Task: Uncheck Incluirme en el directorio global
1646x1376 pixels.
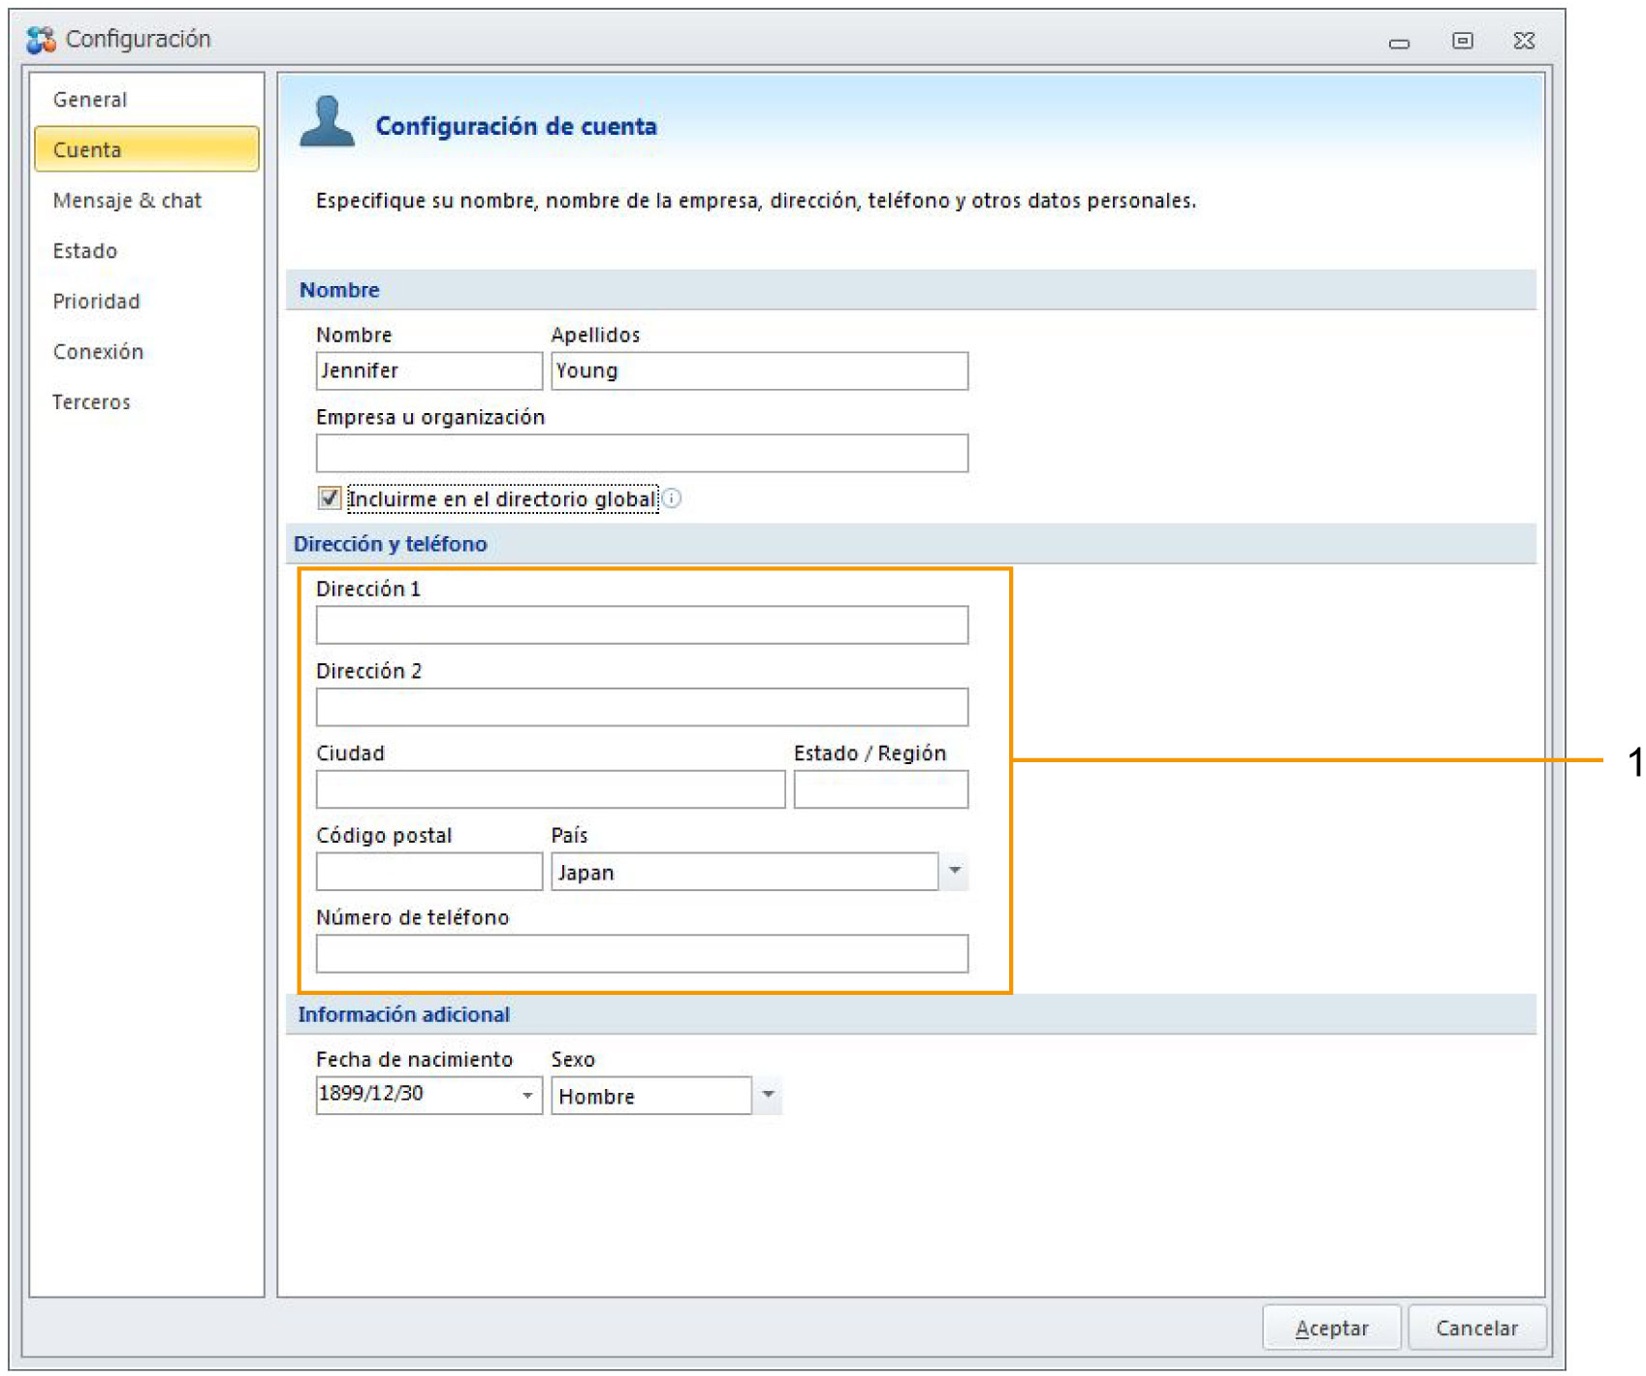Action: (330, 498)
